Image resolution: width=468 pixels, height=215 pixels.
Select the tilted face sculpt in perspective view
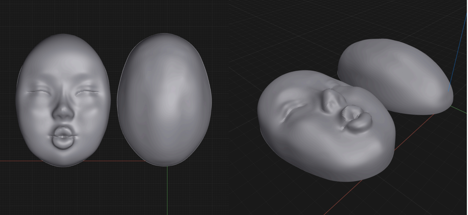(x=326, y=126)
